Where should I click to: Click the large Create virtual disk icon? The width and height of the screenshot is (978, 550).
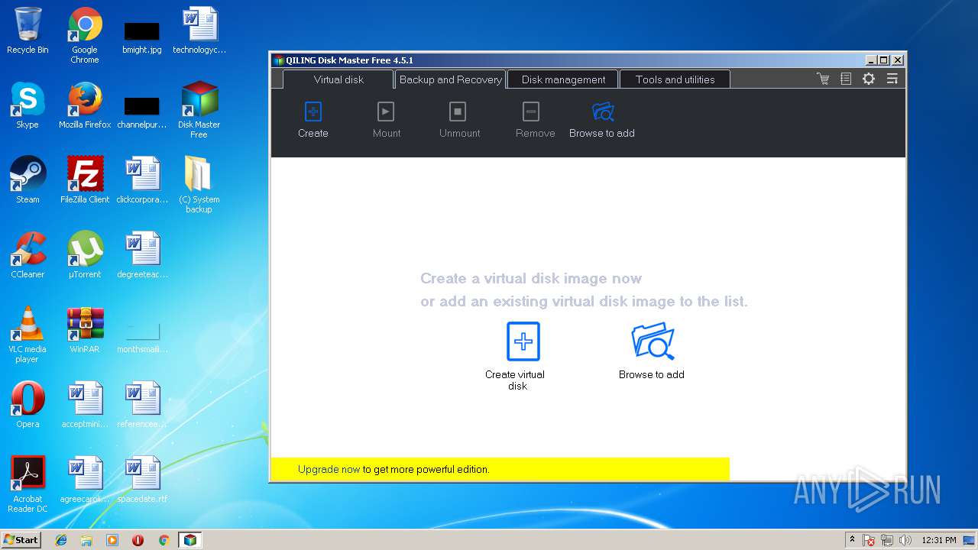pos(523,341)
